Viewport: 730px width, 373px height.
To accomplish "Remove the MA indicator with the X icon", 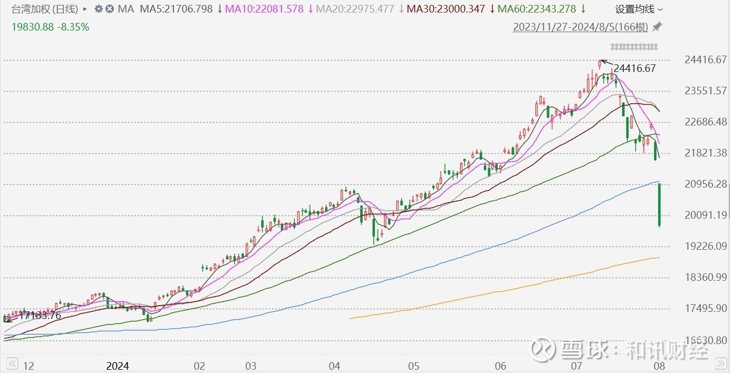I will [110, 9].
